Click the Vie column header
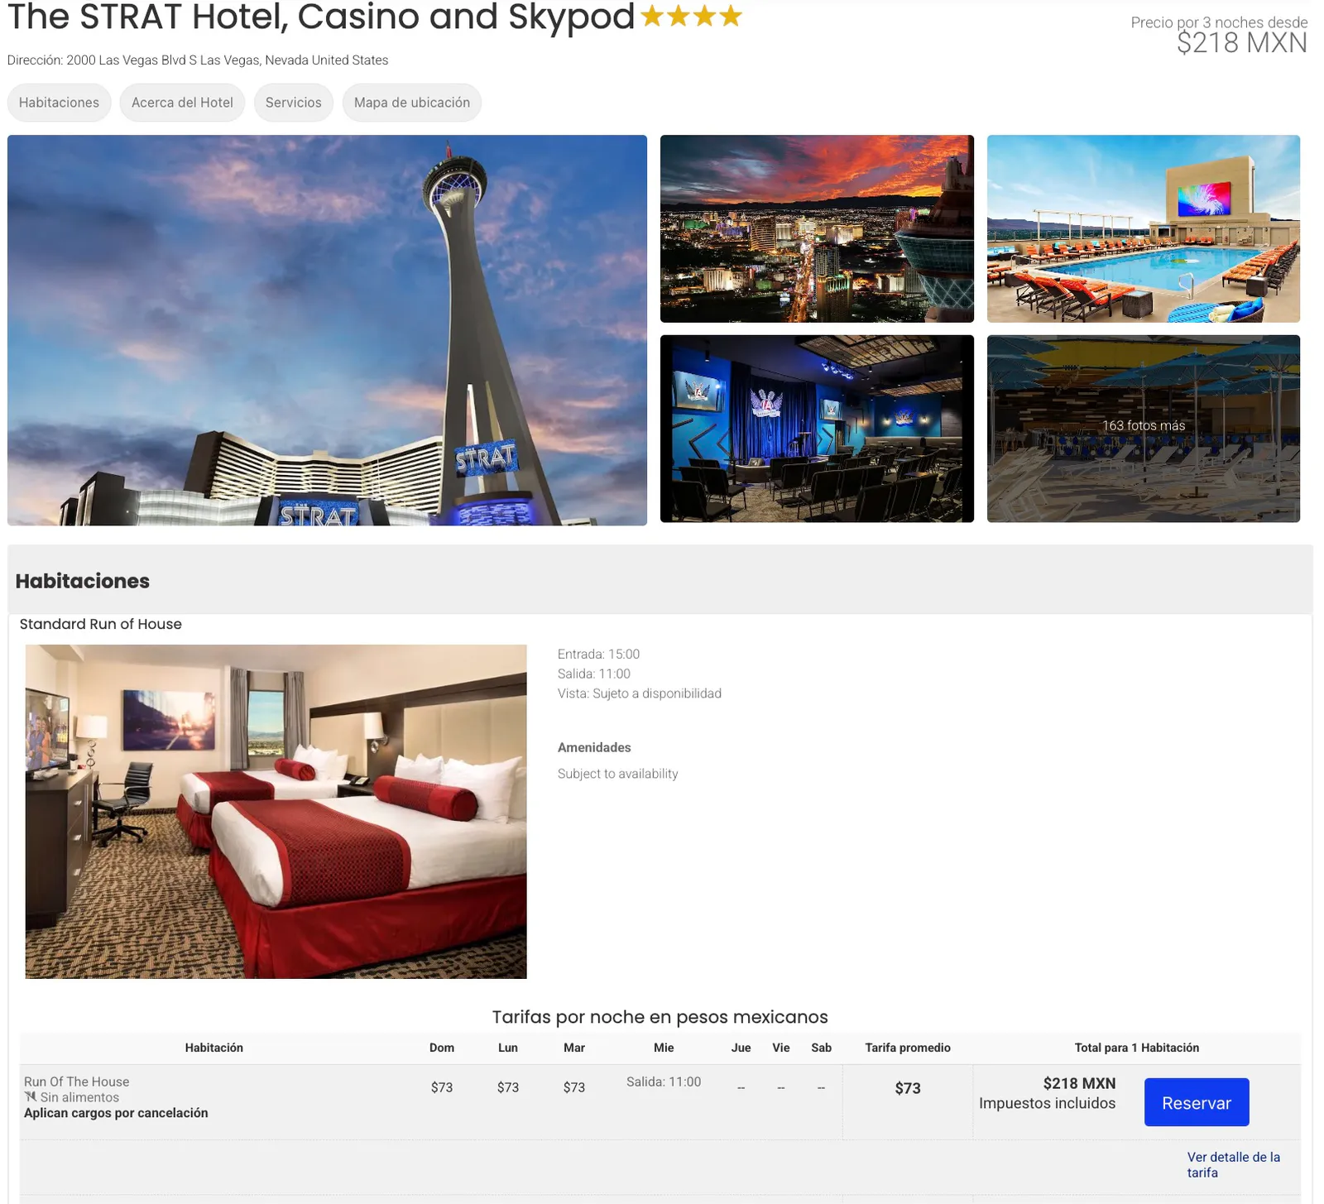The height and width of the screenshot is (1204, 1324). 781,1048
